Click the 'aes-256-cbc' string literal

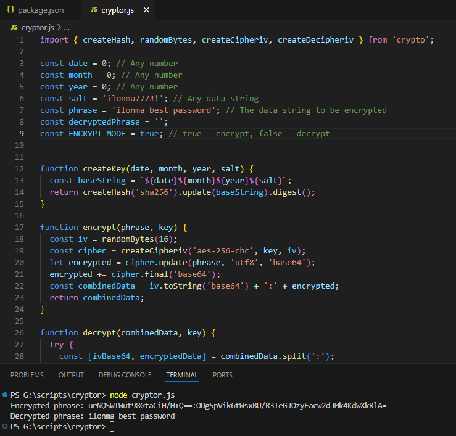223,251
